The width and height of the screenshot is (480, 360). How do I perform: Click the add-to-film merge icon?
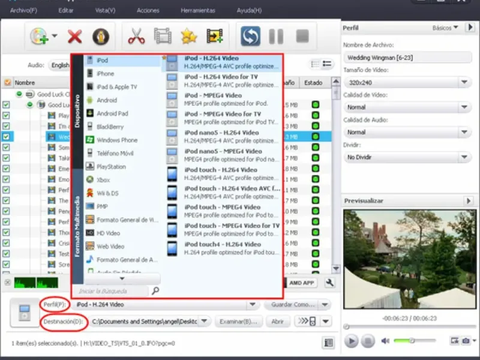point(215,36)
